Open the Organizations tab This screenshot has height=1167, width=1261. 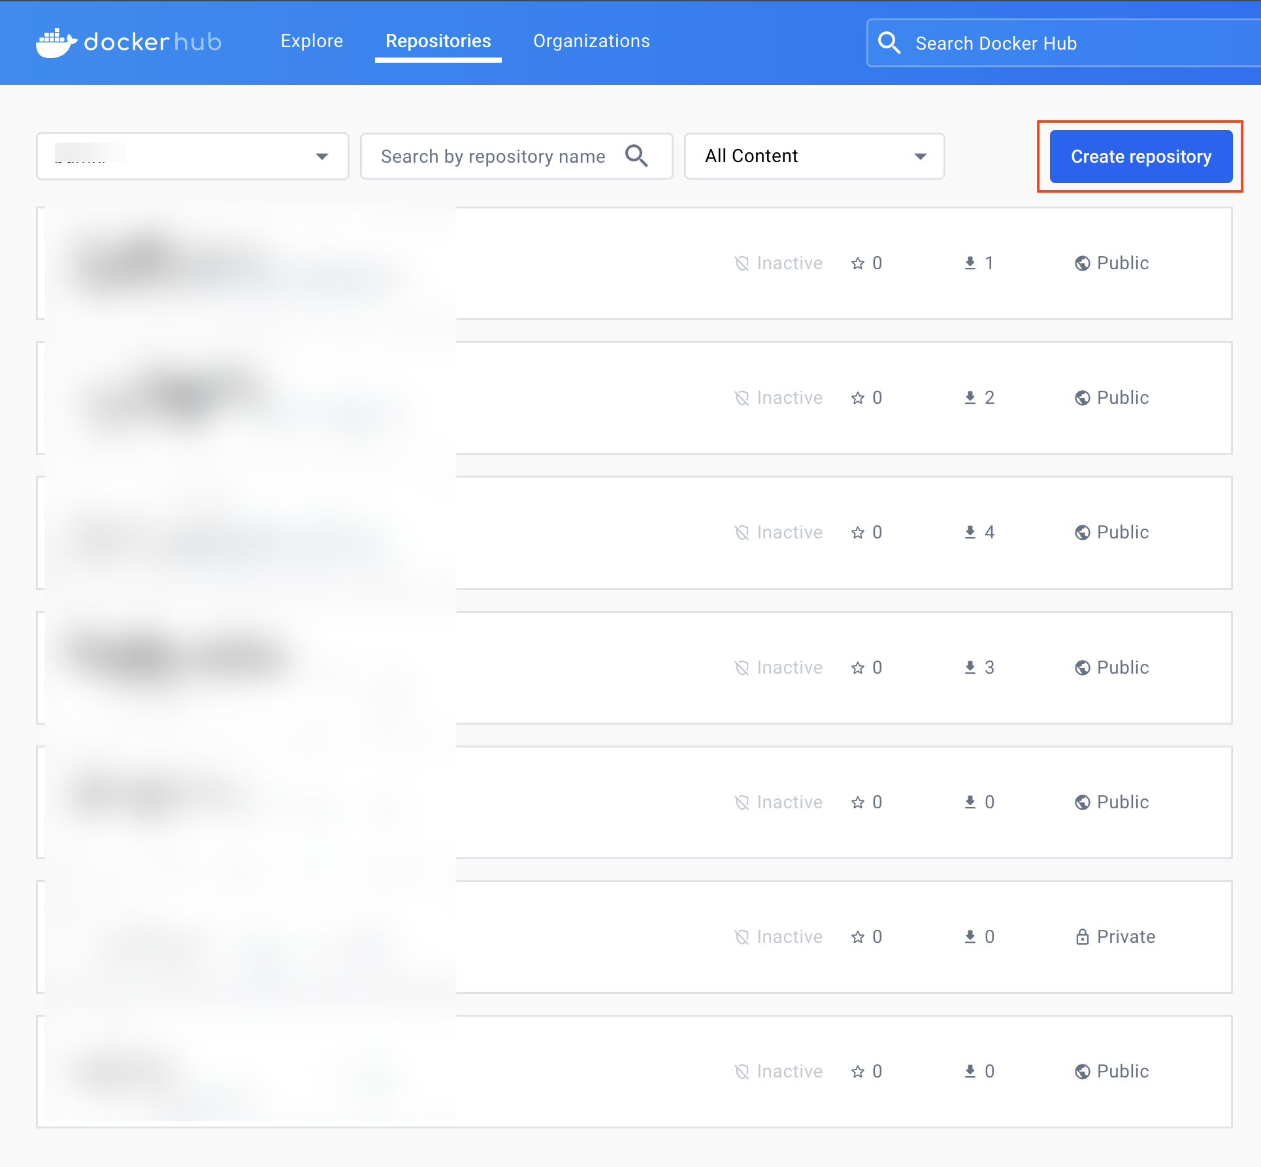click(591, 41)
